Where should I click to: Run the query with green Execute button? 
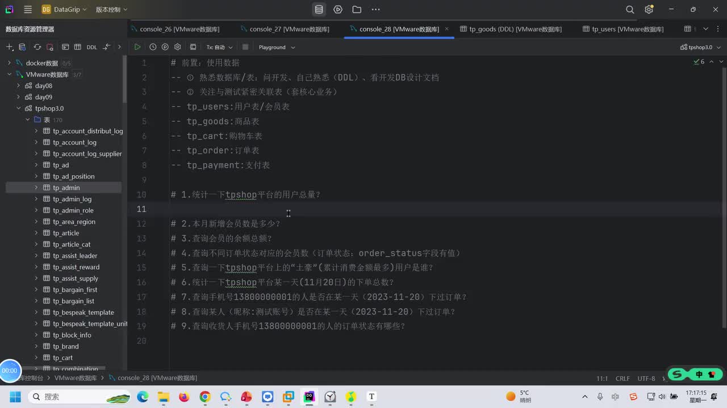137,47
